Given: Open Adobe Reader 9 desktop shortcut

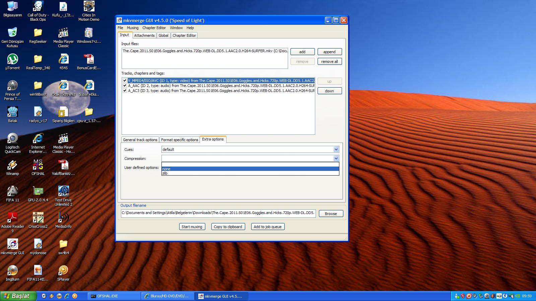Looking at the screenshot, I should click(x=12, y=222).
